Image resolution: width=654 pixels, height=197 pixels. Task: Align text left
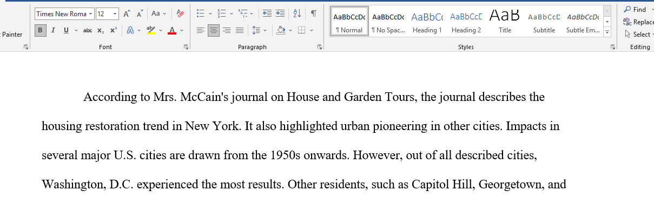[201, 30]
